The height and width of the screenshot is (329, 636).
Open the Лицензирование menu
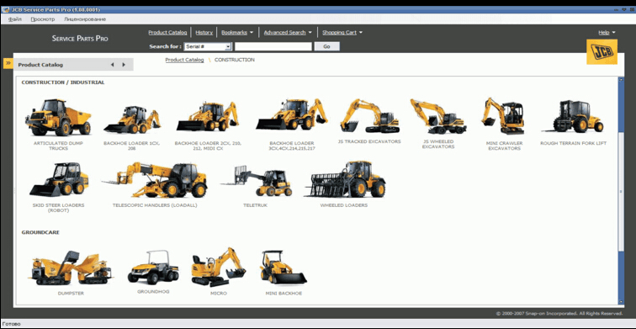tap(85, 19)
